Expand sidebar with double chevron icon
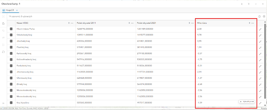Screen dimensions: 267x110 [x=3, y=103]
